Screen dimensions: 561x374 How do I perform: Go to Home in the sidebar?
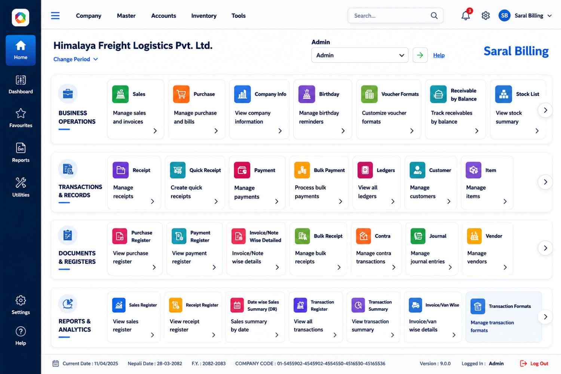coord(21,50)
